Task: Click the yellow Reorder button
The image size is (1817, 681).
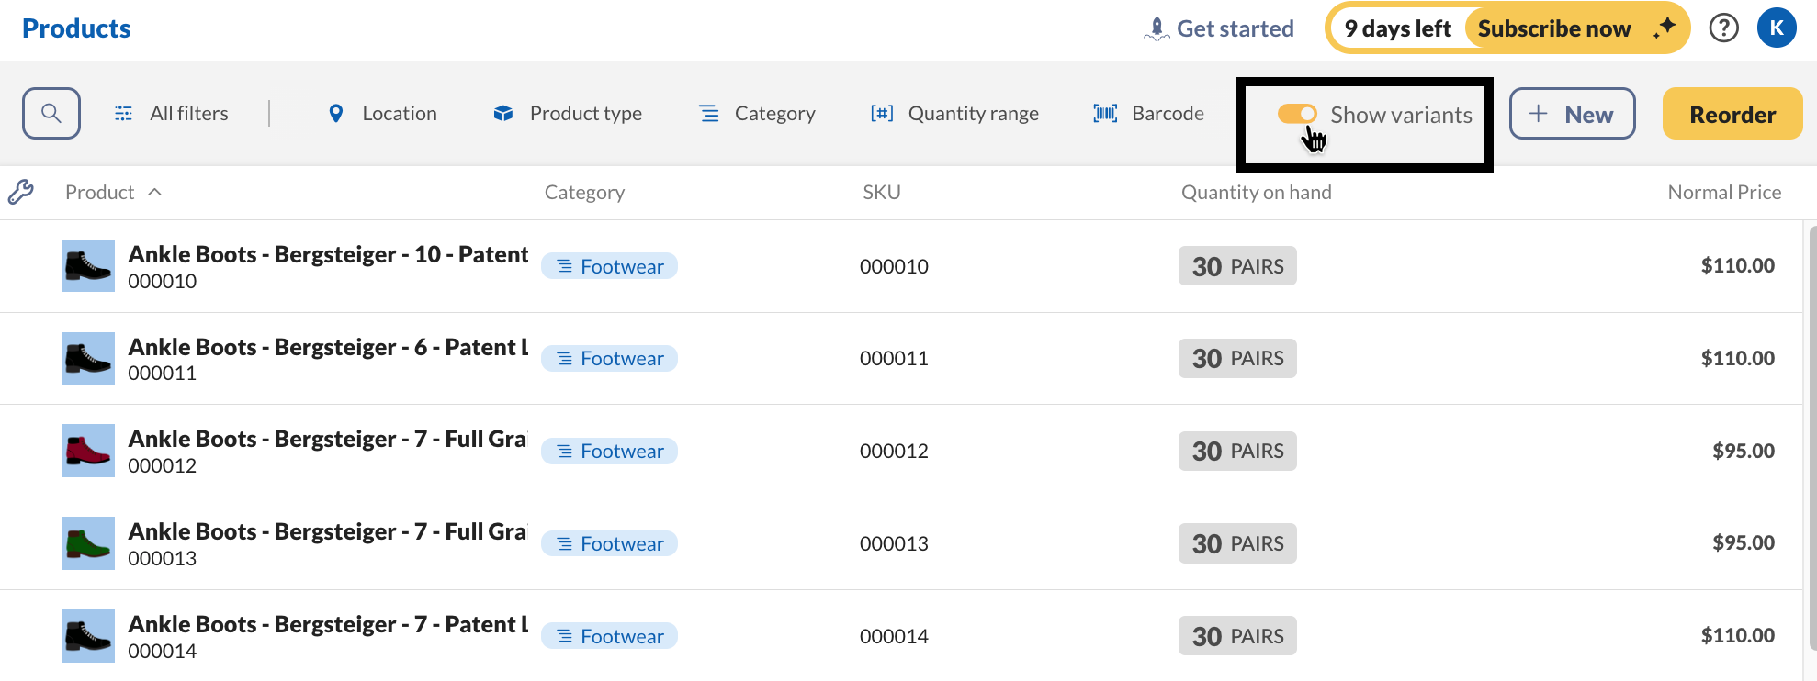Action: pyautogui.click(x=1732, y=114)
